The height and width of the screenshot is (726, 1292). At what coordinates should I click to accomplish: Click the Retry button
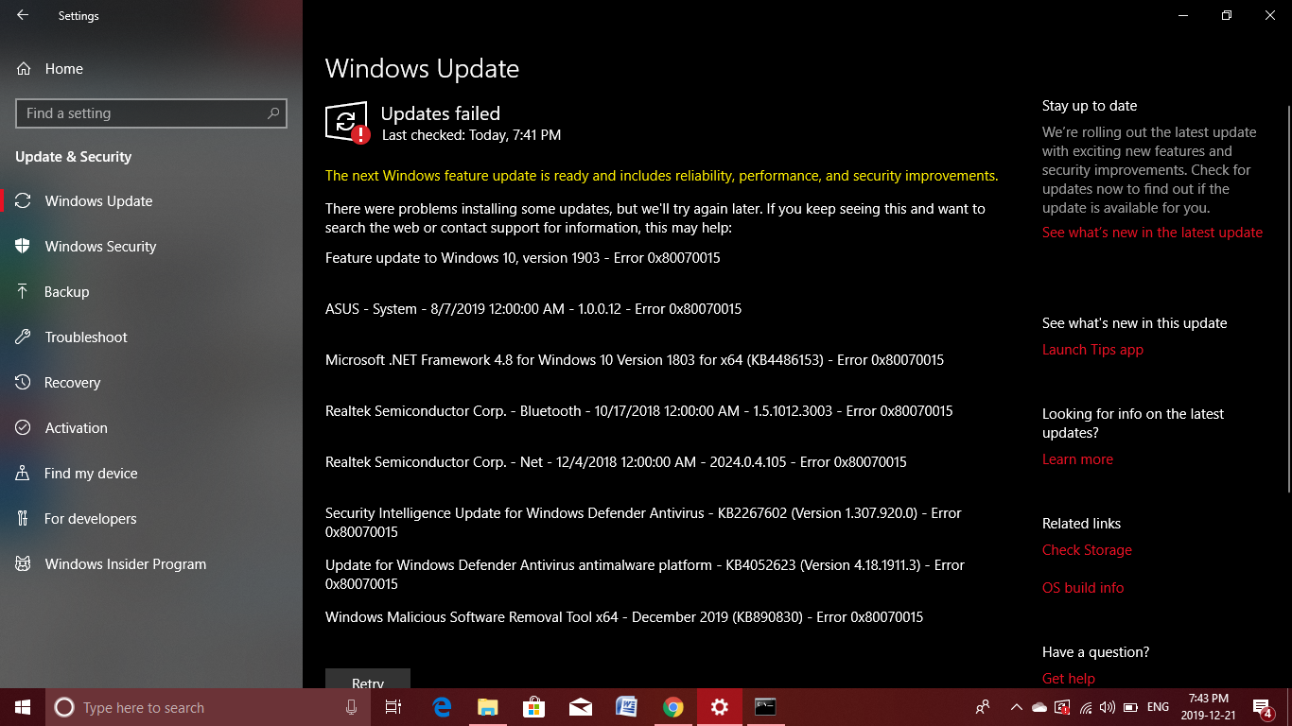(x=368, y=679)
